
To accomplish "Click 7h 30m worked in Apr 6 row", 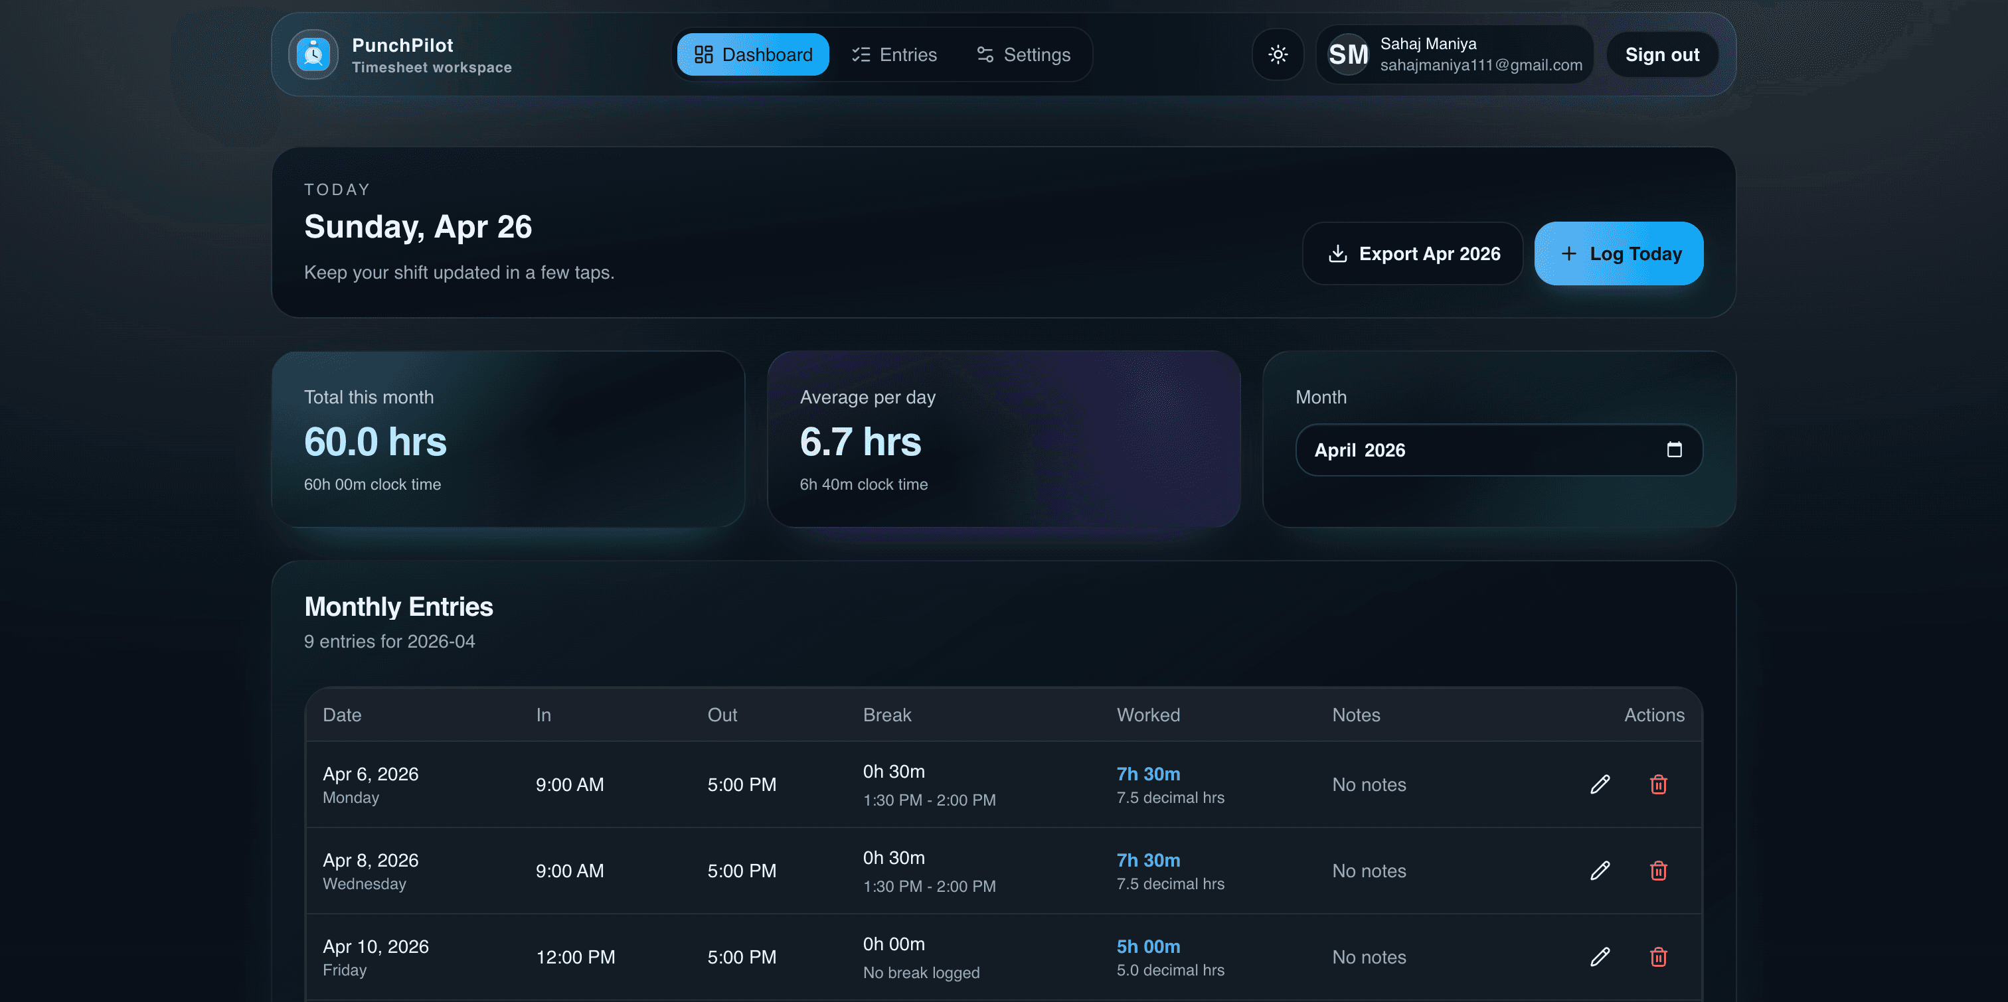I will pos(1148,774).
